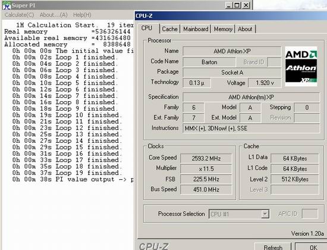The image size is (327, 250).
Task: Click the 'Real memory' line in Super PI
Action: click(x=67, y=32)
